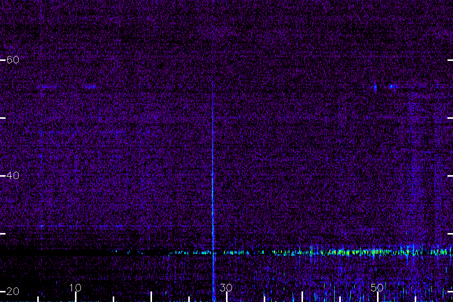Click the "50" label on the horizontal axis
The width and height of the screenshot is (453, 302).
pyautogui.click(x=377, y=287)
